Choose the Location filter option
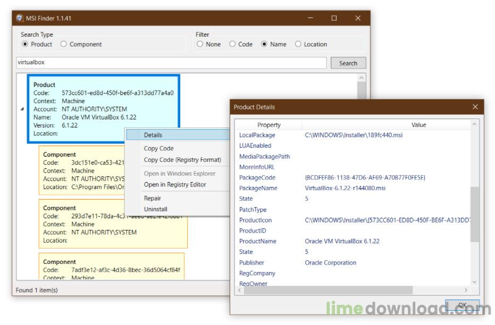Image resolution: width=495 pixels, height=325 pixels. coord(298,44)
